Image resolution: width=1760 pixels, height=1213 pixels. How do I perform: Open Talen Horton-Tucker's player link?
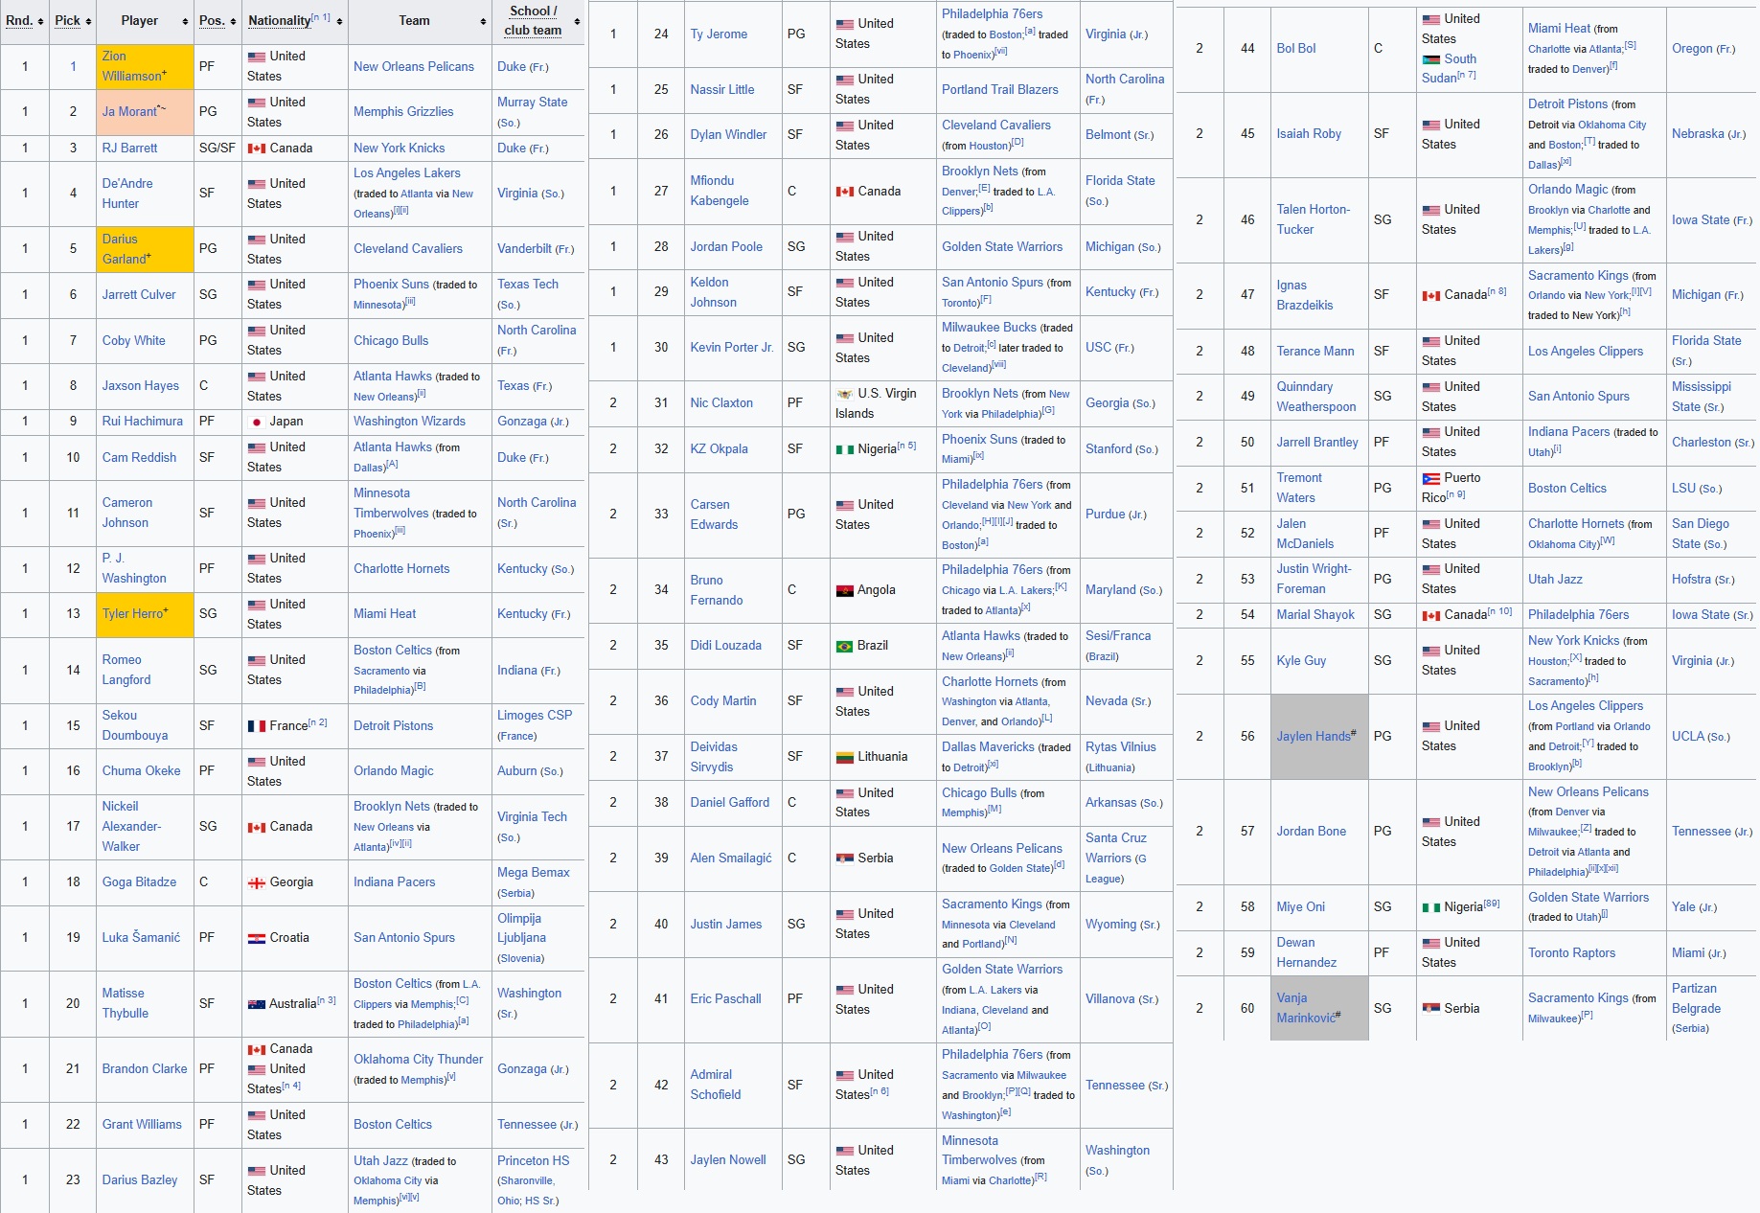pyautogui.click(x=1314, y=219)
